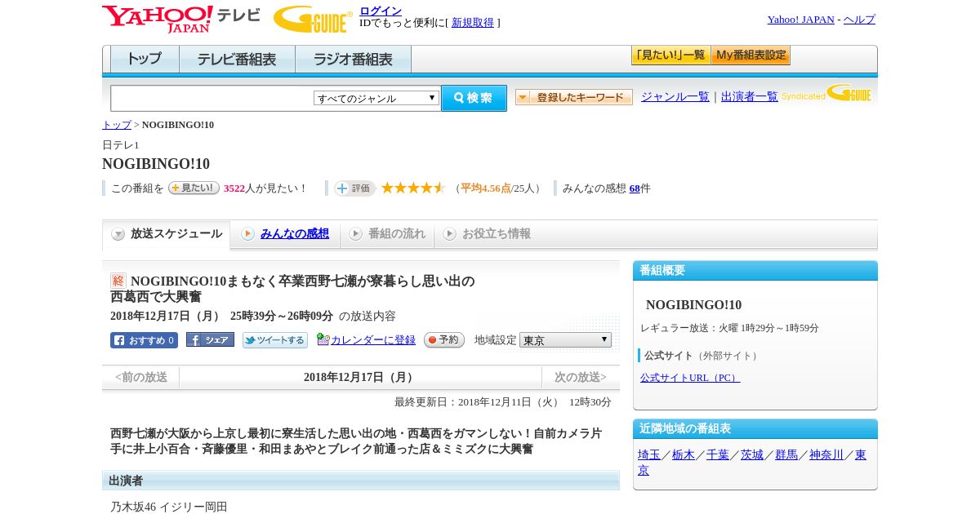Image resolution: width=980 pixels, height=514 pixels.
Task: Go to <前の放送 previous broadcast
Action: coord(141,377)
